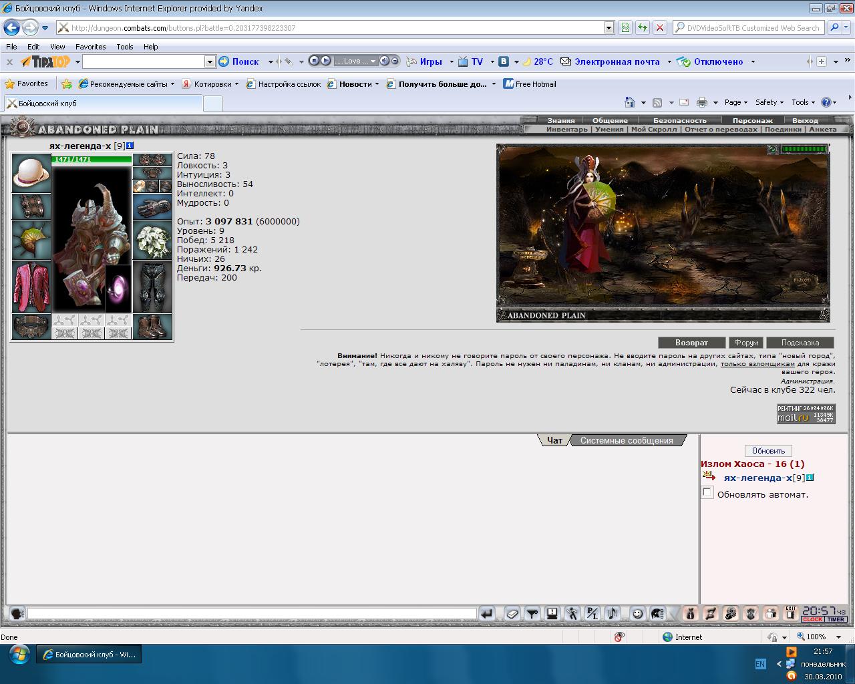
Task: Click the green gauge above the location picture
Action: pyautogui.click(x=804, y=149)
